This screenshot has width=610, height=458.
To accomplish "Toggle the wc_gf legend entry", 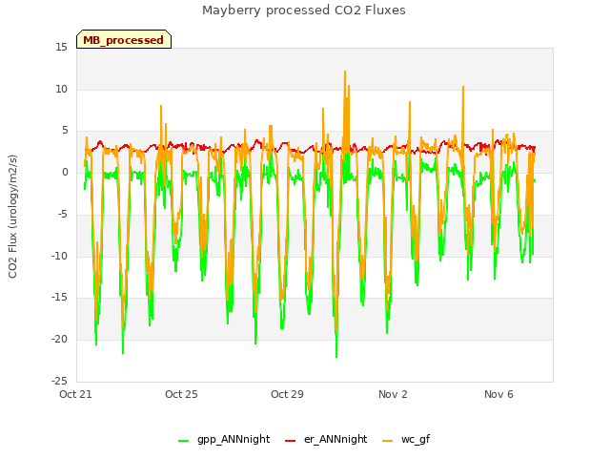I will click(x=406, y=439).
